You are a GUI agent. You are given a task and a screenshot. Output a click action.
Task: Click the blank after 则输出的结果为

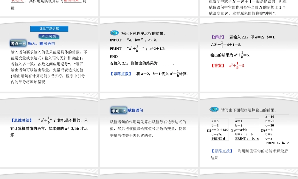165,64
